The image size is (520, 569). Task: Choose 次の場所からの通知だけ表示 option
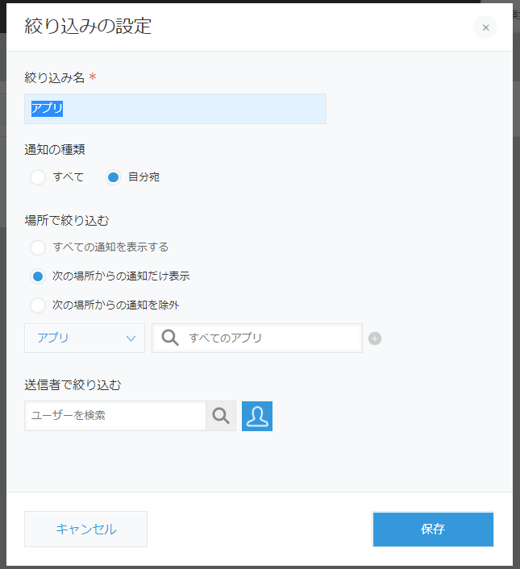(x=38, y=276)
